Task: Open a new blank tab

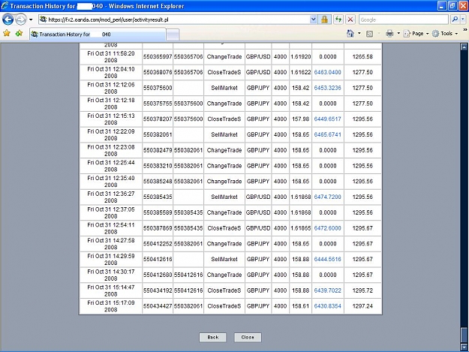Action: point(173,35)
